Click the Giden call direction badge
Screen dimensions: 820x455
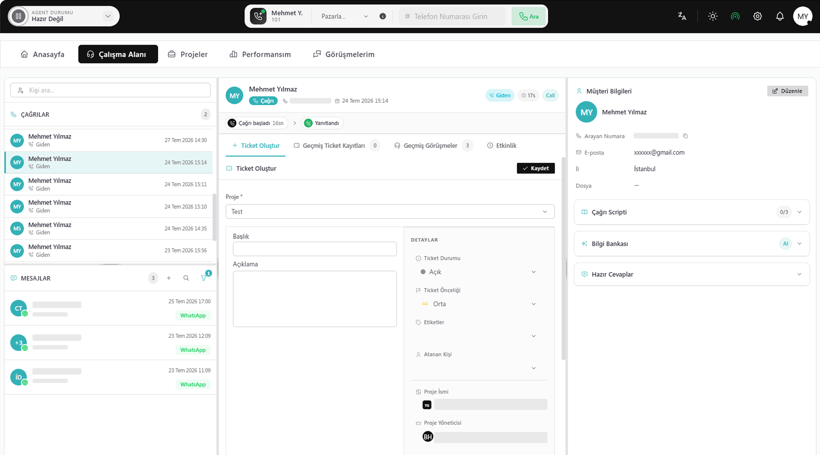point(500,95)
